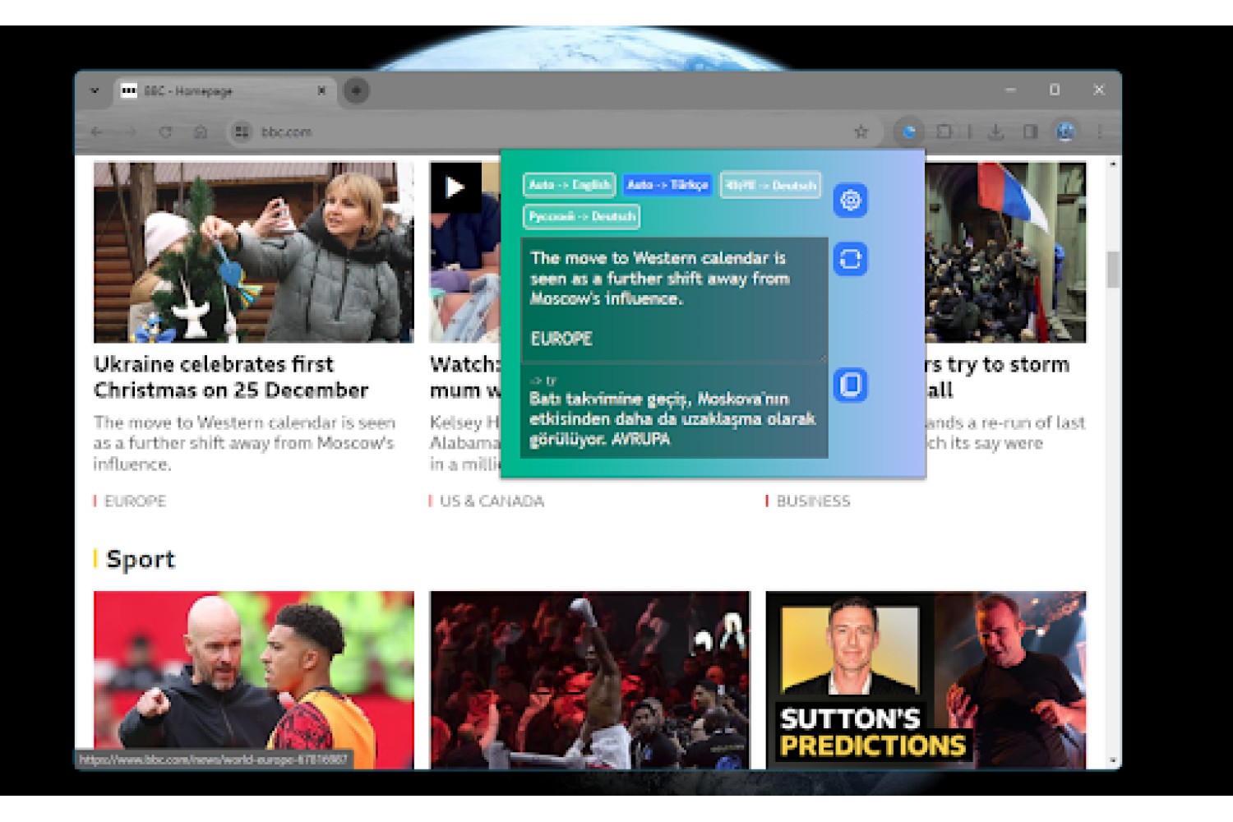This screenshot has width=1233, height=822.
Task: Click the scrollbar down arrow
Action: click(1113, 760)
